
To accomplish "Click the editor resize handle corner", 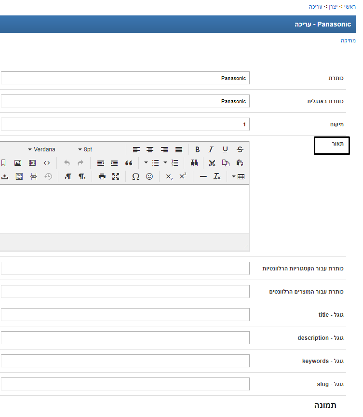I will (245, 247).
